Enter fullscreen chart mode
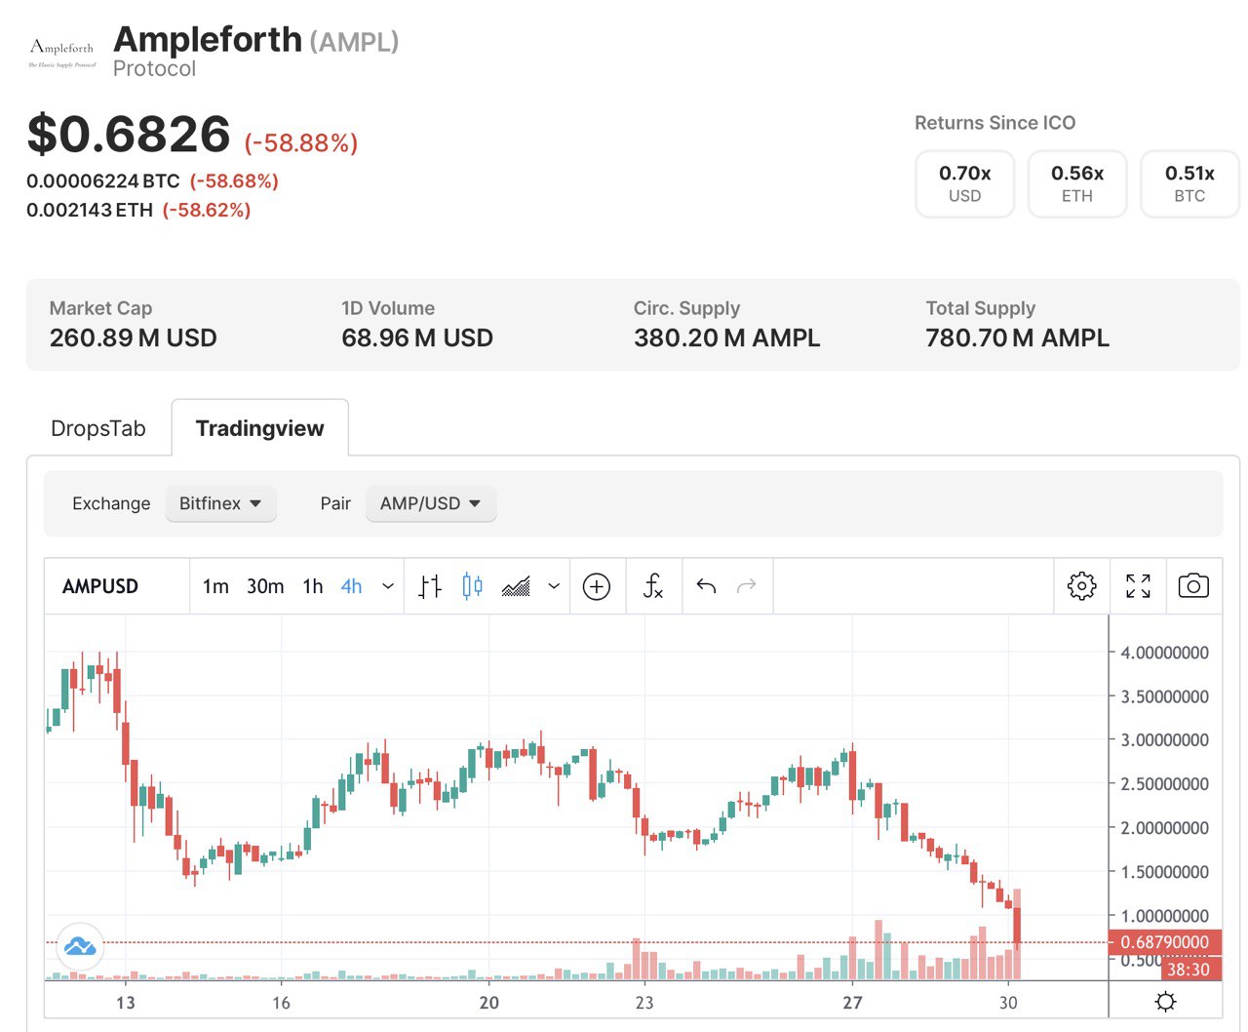Image resolution: width=1248 pixels, height=1032 pixels. point(1138,586)
